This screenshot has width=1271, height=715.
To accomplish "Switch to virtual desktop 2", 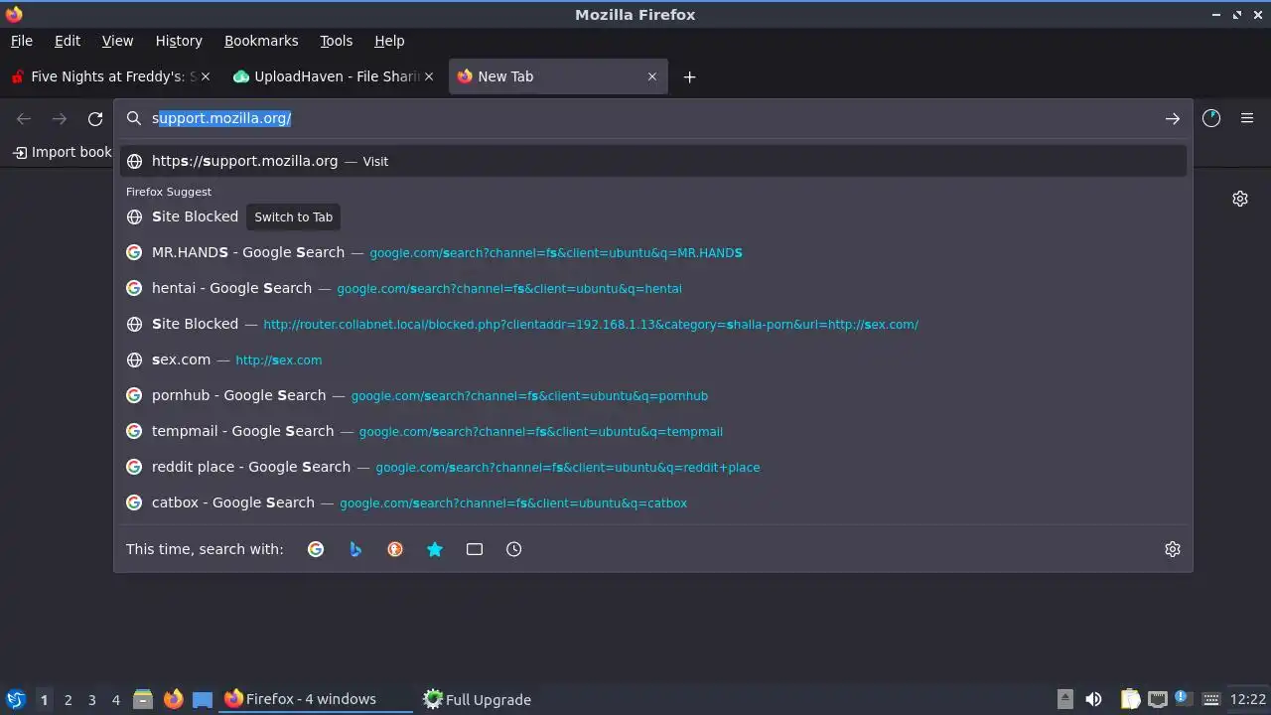I will point(69,699).
